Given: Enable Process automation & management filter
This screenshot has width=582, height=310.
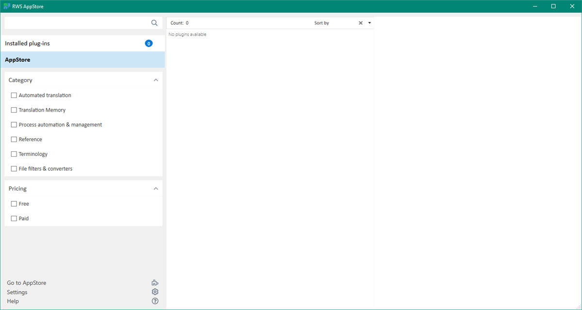Looking at the screenshot, I should (x=14, y=125).
